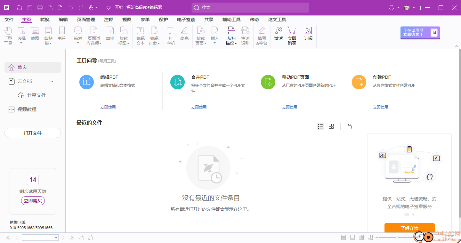This screenshot has width=461, height=243.
Task: Switch to the Comment (注释) tab
Action: tap(109, 20)
